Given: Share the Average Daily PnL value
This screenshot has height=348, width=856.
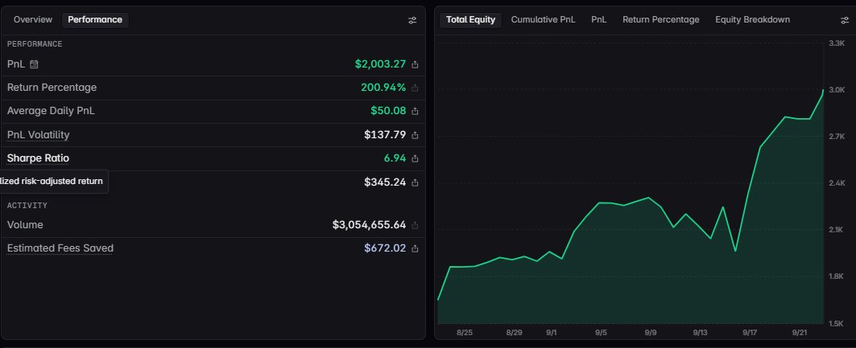Looking at the screenshot, I should coord(415,111).
